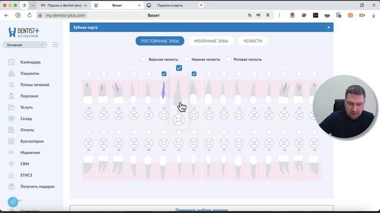The width and height of the screenshot is (380, 213).
Task: Switch to the Пароли и карты browser tab
Action: click(170, 5)
